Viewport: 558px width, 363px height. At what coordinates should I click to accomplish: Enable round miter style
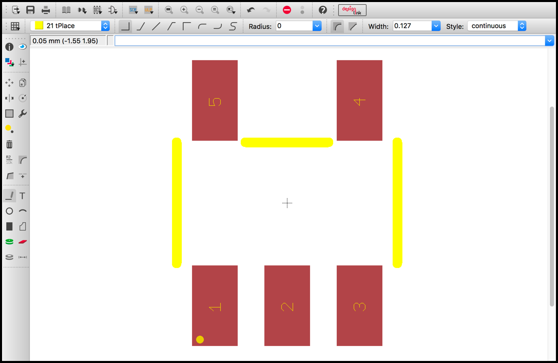[337, 26]
